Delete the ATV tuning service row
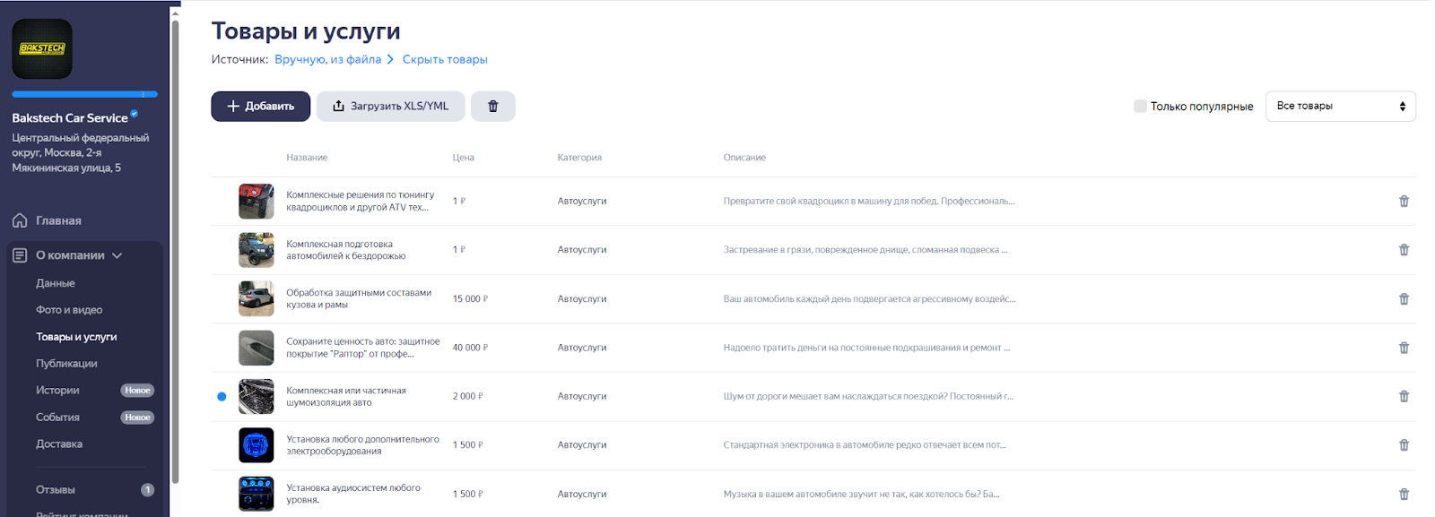Viewport: 1435px width, 517px height. (1404, 202)
